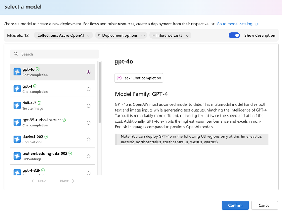This screenshot has width=282, height=214.
Task: Select the gpt-4o radio button
Action: [x=88, y=72]
